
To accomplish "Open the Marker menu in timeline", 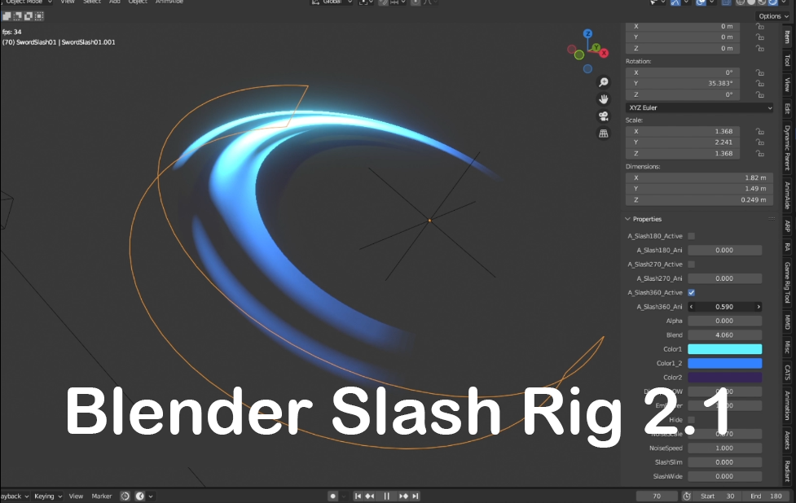I will click(x=102, y=496).
